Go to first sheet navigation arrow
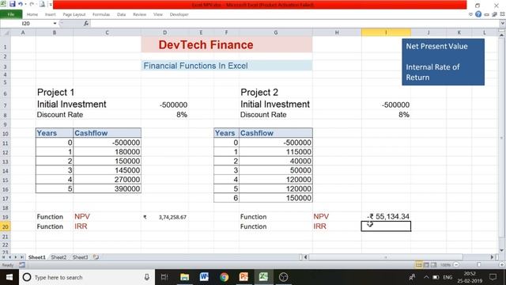 pos(3,257)
